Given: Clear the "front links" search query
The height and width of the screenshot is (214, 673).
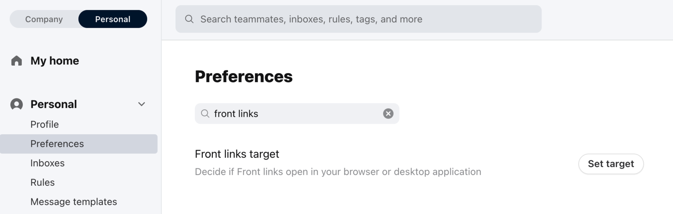Looking at the screenshot, I should click(x=388, y=113).
